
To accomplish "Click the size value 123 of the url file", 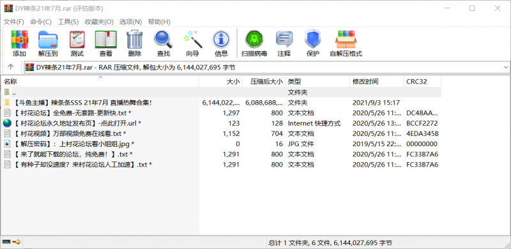I will pos(234,123).
